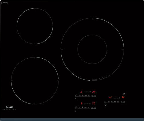Touch the lock key icon above timer 10
Image resolution: width=144 pixels, height=121 pixels.
124,94
